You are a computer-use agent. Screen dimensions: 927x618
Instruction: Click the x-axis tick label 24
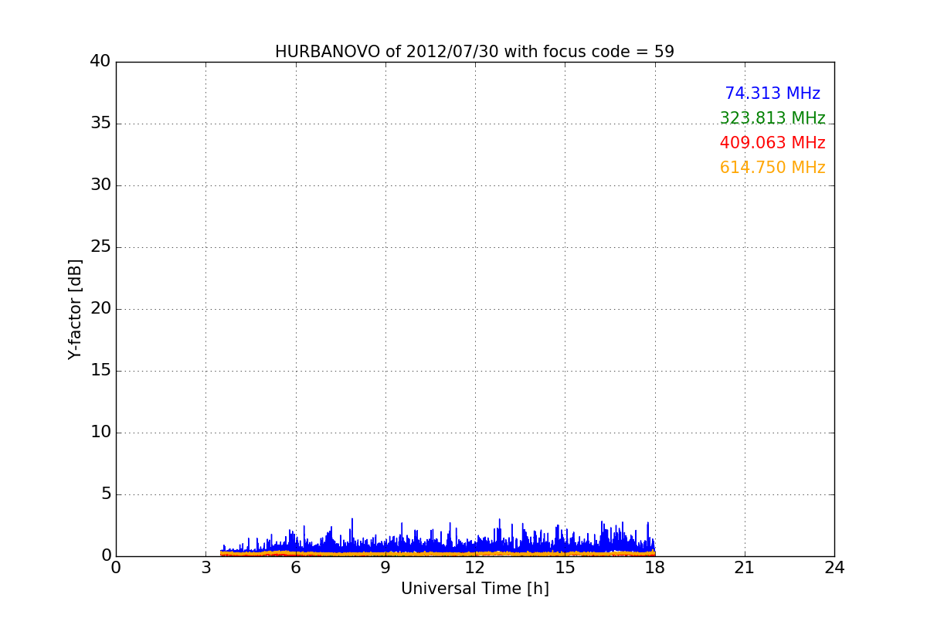pos(834,568)
